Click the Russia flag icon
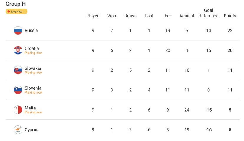 (x=18, y=30)
